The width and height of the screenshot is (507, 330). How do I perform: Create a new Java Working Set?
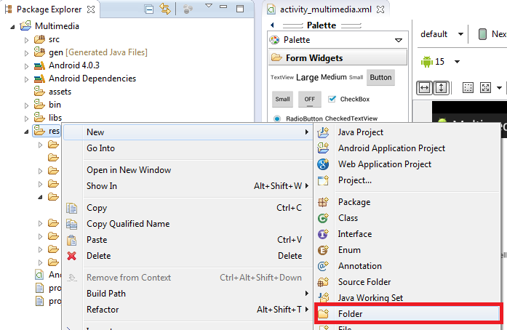pyautogui.click(x=407, y=298)
